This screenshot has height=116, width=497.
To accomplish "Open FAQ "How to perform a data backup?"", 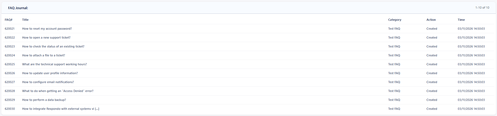I will (44, 100).
